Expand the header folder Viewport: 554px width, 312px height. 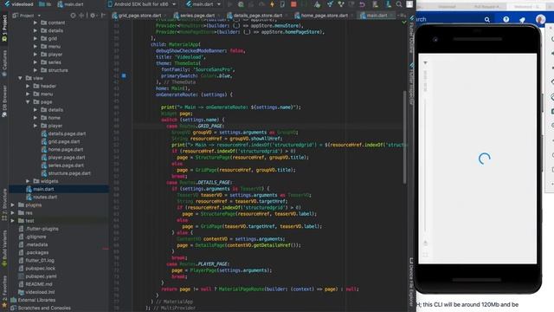28,86
